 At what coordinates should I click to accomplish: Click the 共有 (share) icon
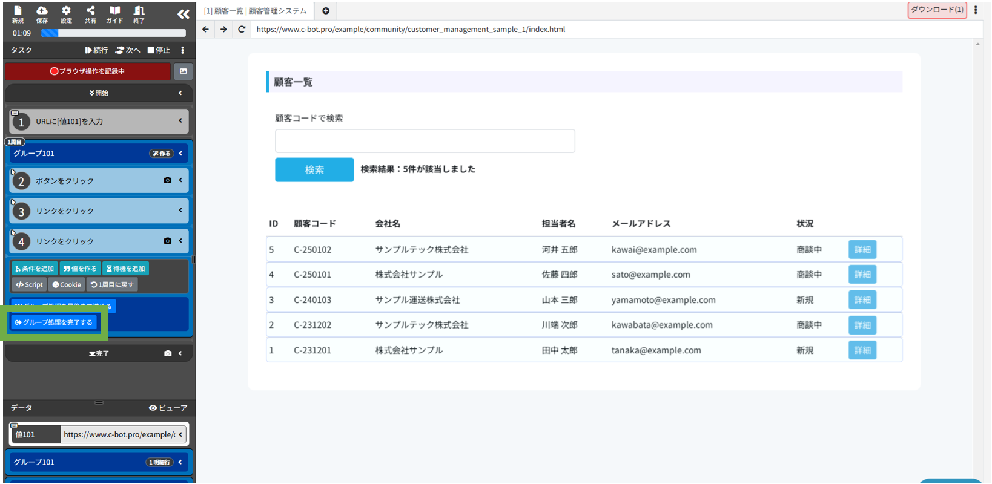90,14
